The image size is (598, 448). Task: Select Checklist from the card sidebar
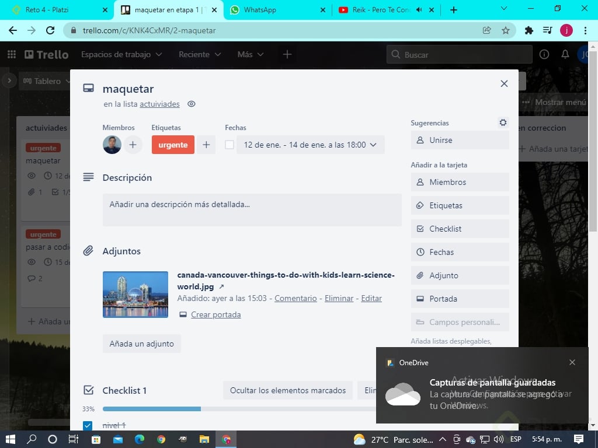(x=459, y=229)
